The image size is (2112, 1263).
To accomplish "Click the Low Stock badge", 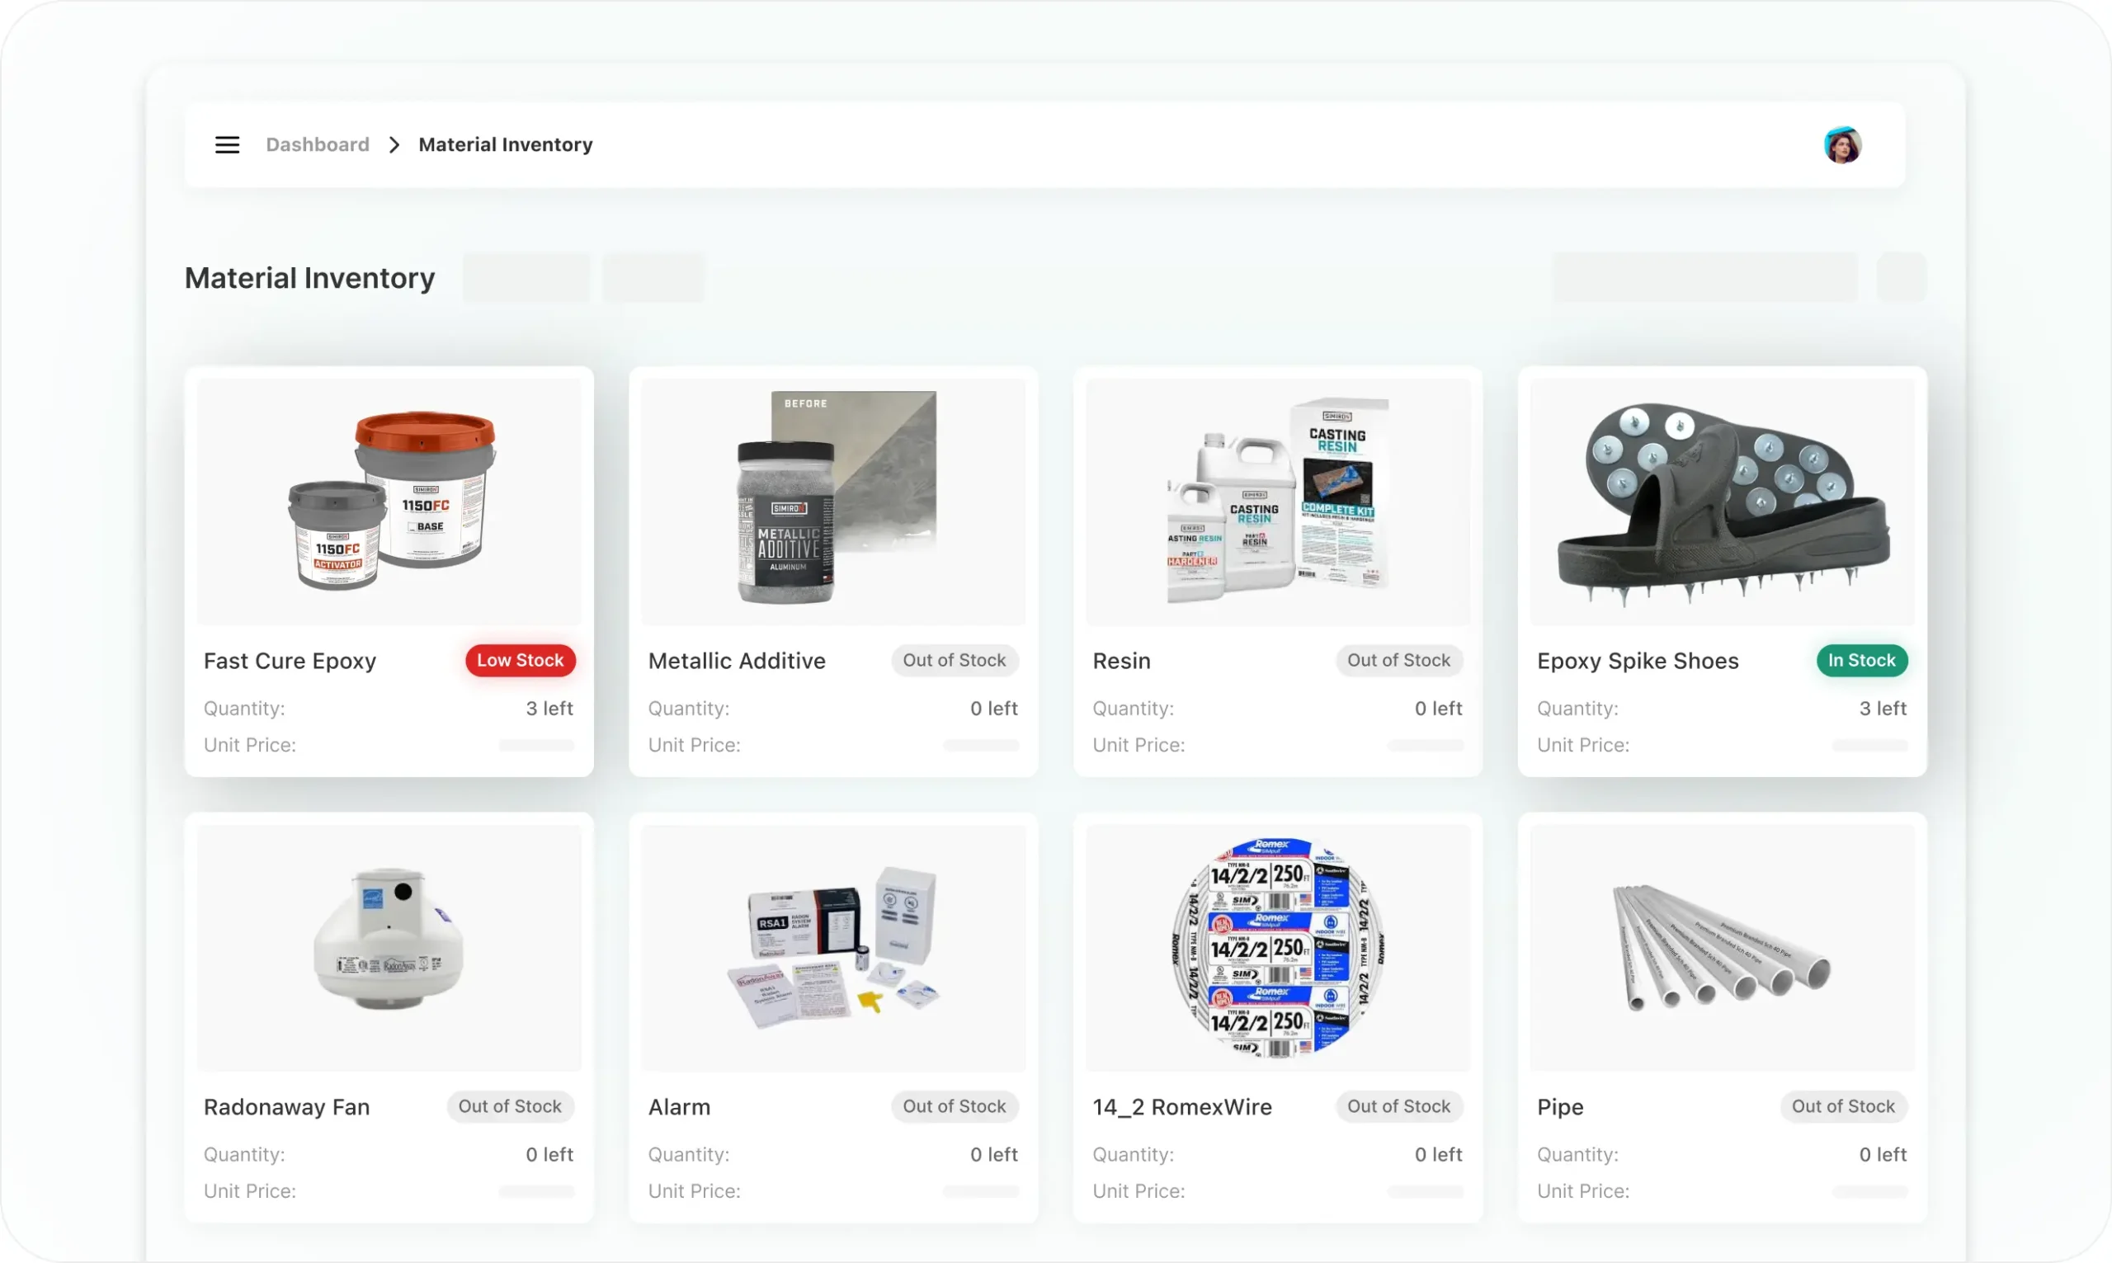I will point(520,661).
